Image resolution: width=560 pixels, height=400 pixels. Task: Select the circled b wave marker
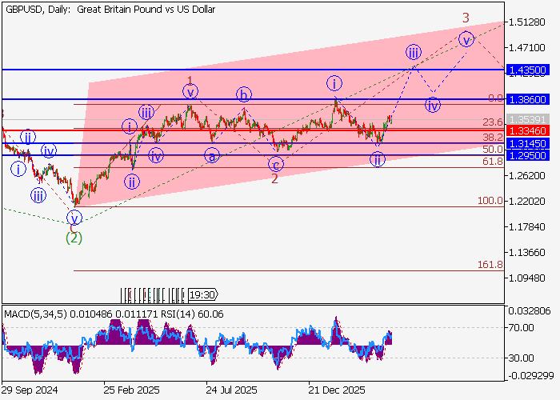click(244, 94)
